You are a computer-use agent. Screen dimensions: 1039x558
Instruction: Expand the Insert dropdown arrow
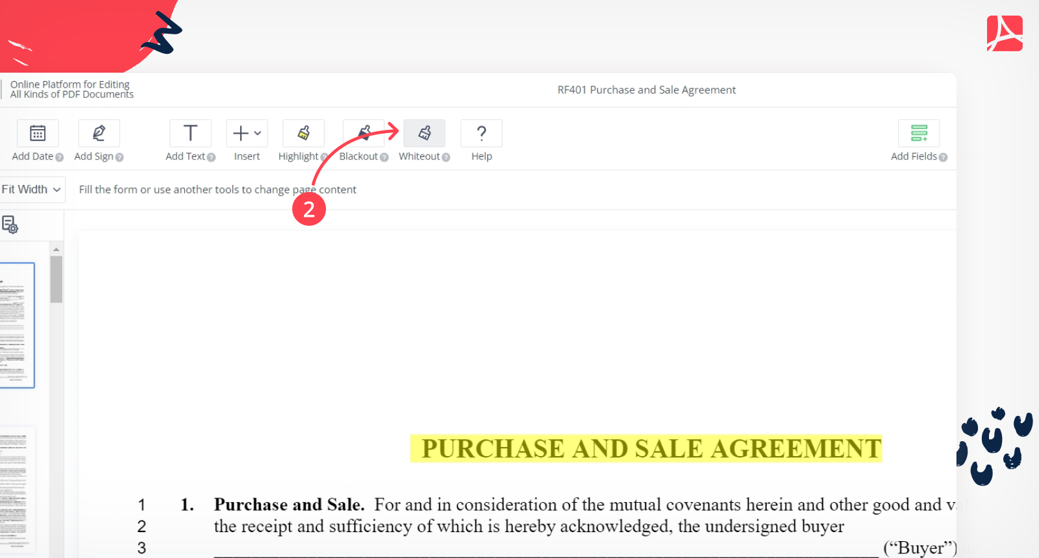(x=258, y=133)
